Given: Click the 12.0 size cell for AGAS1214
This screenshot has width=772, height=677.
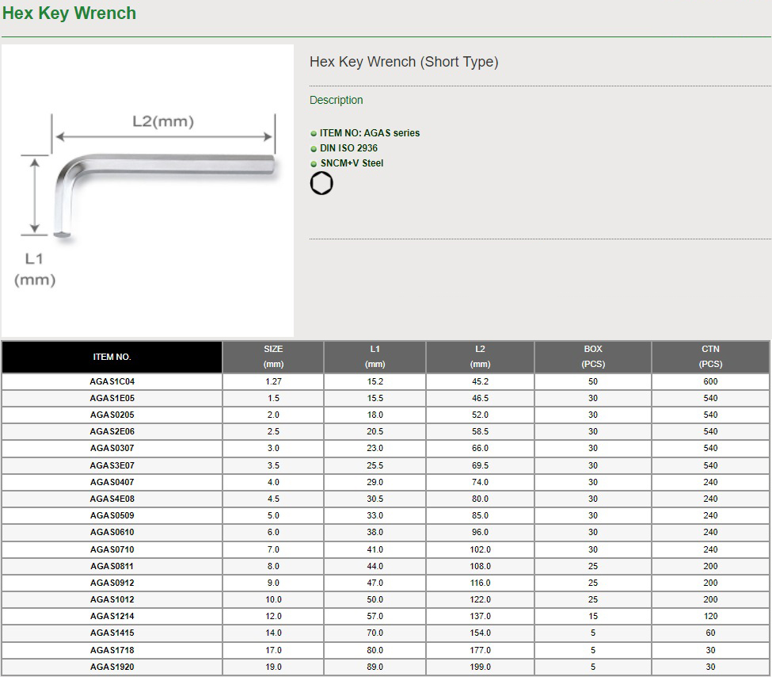Looking at the screenshot, I should 273,616.
